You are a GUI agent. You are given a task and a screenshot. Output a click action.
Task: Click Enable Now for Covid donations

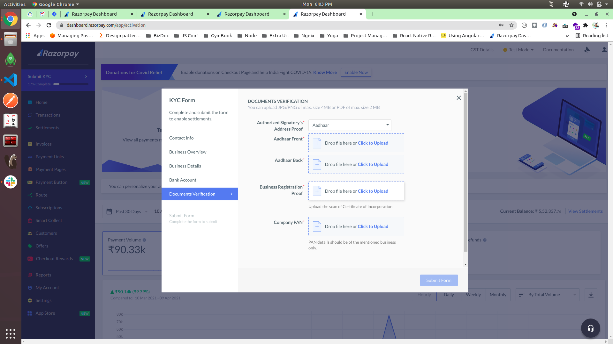point(356,72)
